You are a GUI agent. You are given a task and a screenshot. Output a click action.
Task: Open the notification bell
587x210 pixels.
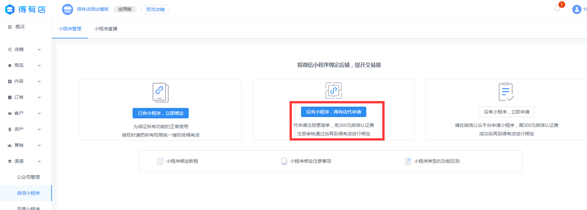click(557, 8)
